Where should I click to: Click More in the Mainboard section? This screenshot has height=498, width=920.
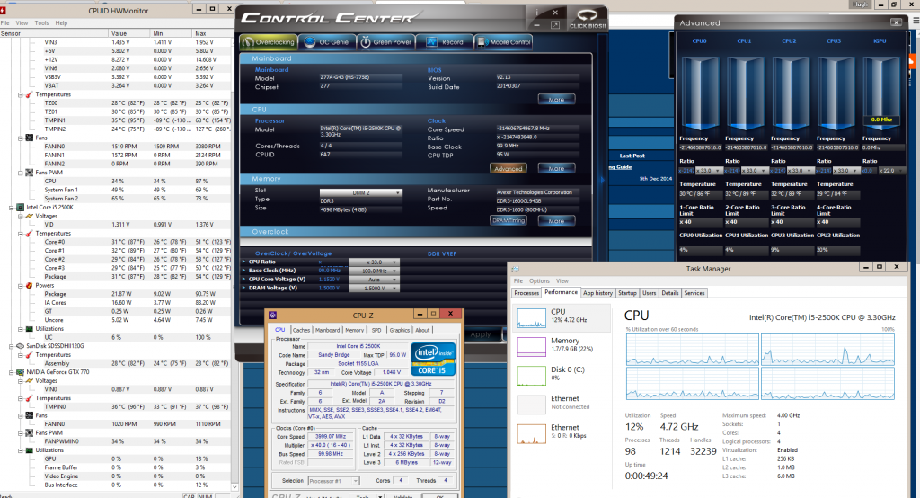(x=556, y=99)
